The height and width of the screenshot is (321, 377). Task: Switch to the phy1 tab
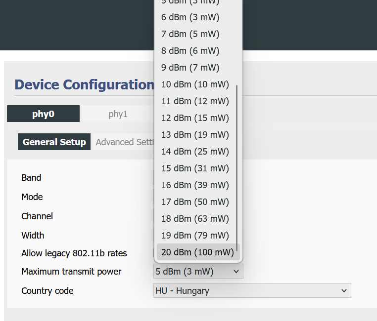[118, 114]
